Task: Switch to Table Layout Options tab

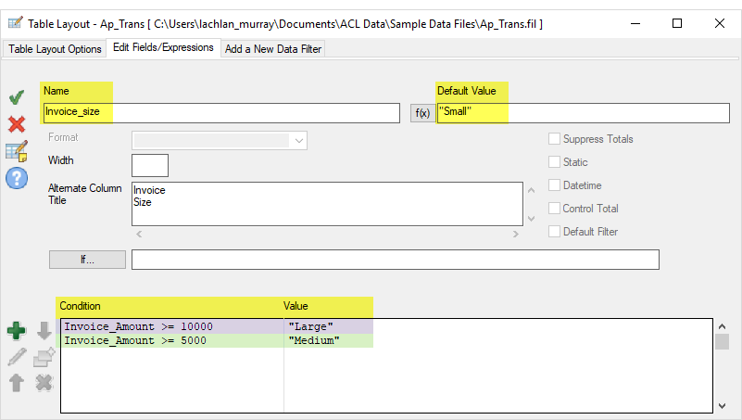Action: click(56, 49)
